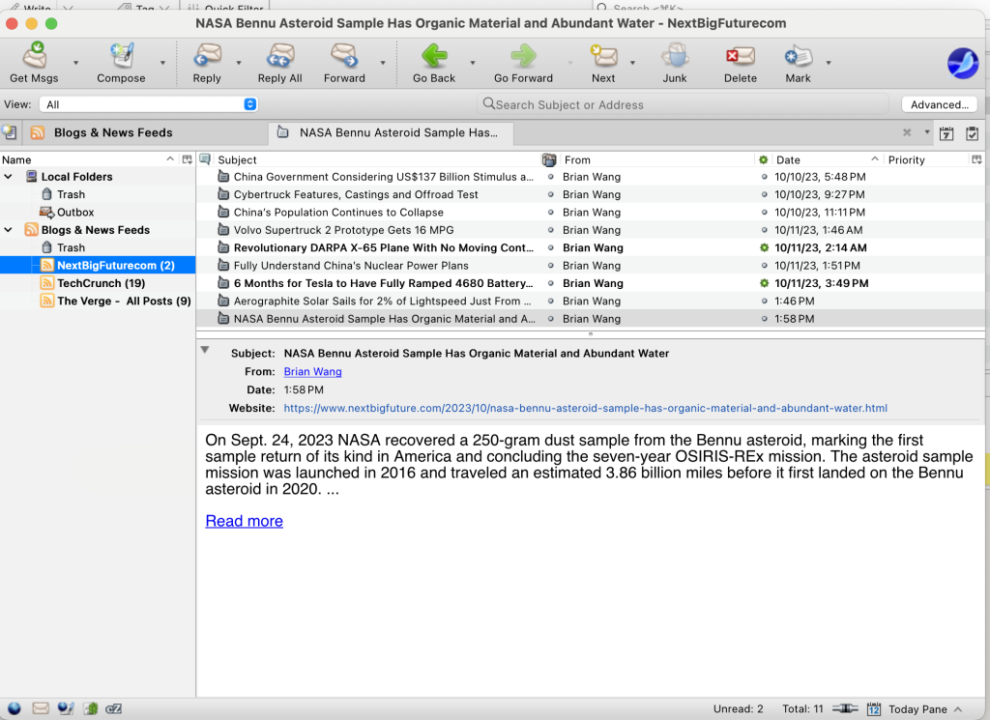Open ChatZilla from the status bar cZ icon
The height and width of the screenshot is (720, 990).
(114, 708)
